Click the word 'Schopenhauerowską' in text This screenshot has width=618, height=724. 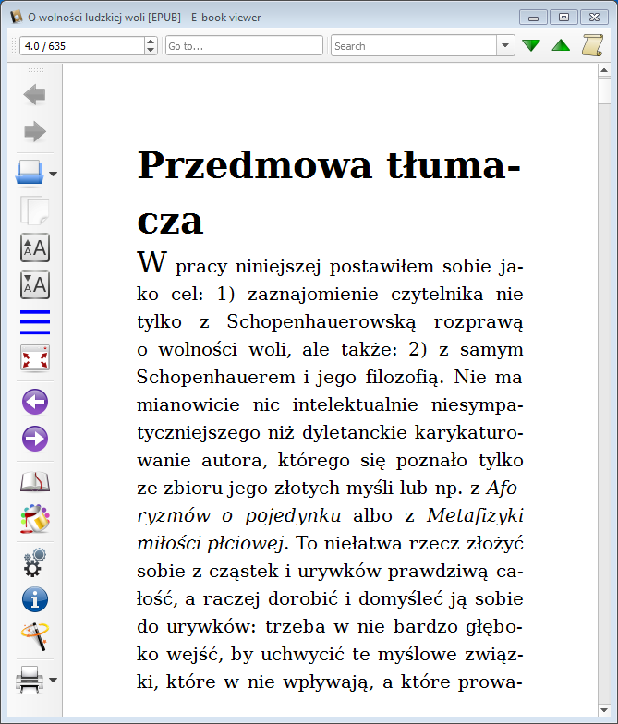coord(321,321)
